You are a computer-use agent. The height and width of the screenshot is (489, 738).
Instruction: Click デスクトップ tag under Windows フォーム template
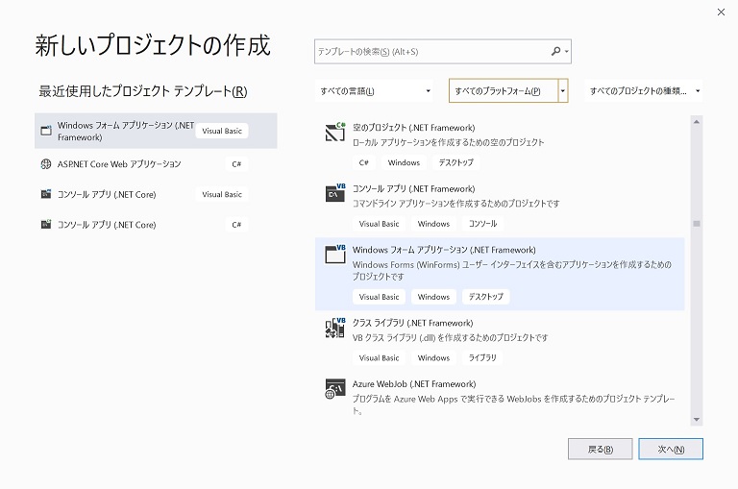pyautogui.click(x=486, y=297)
